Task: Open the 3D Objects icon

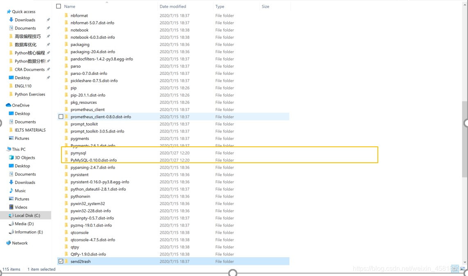Action: point(11,157)
